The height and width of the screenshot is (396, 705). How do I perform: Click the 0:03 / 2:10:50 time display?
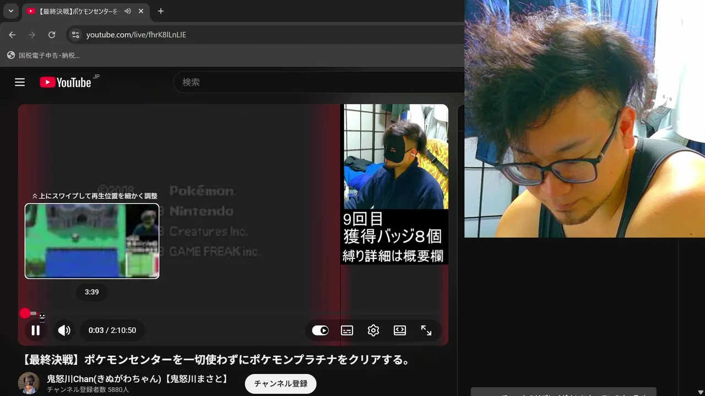point(112,331)
